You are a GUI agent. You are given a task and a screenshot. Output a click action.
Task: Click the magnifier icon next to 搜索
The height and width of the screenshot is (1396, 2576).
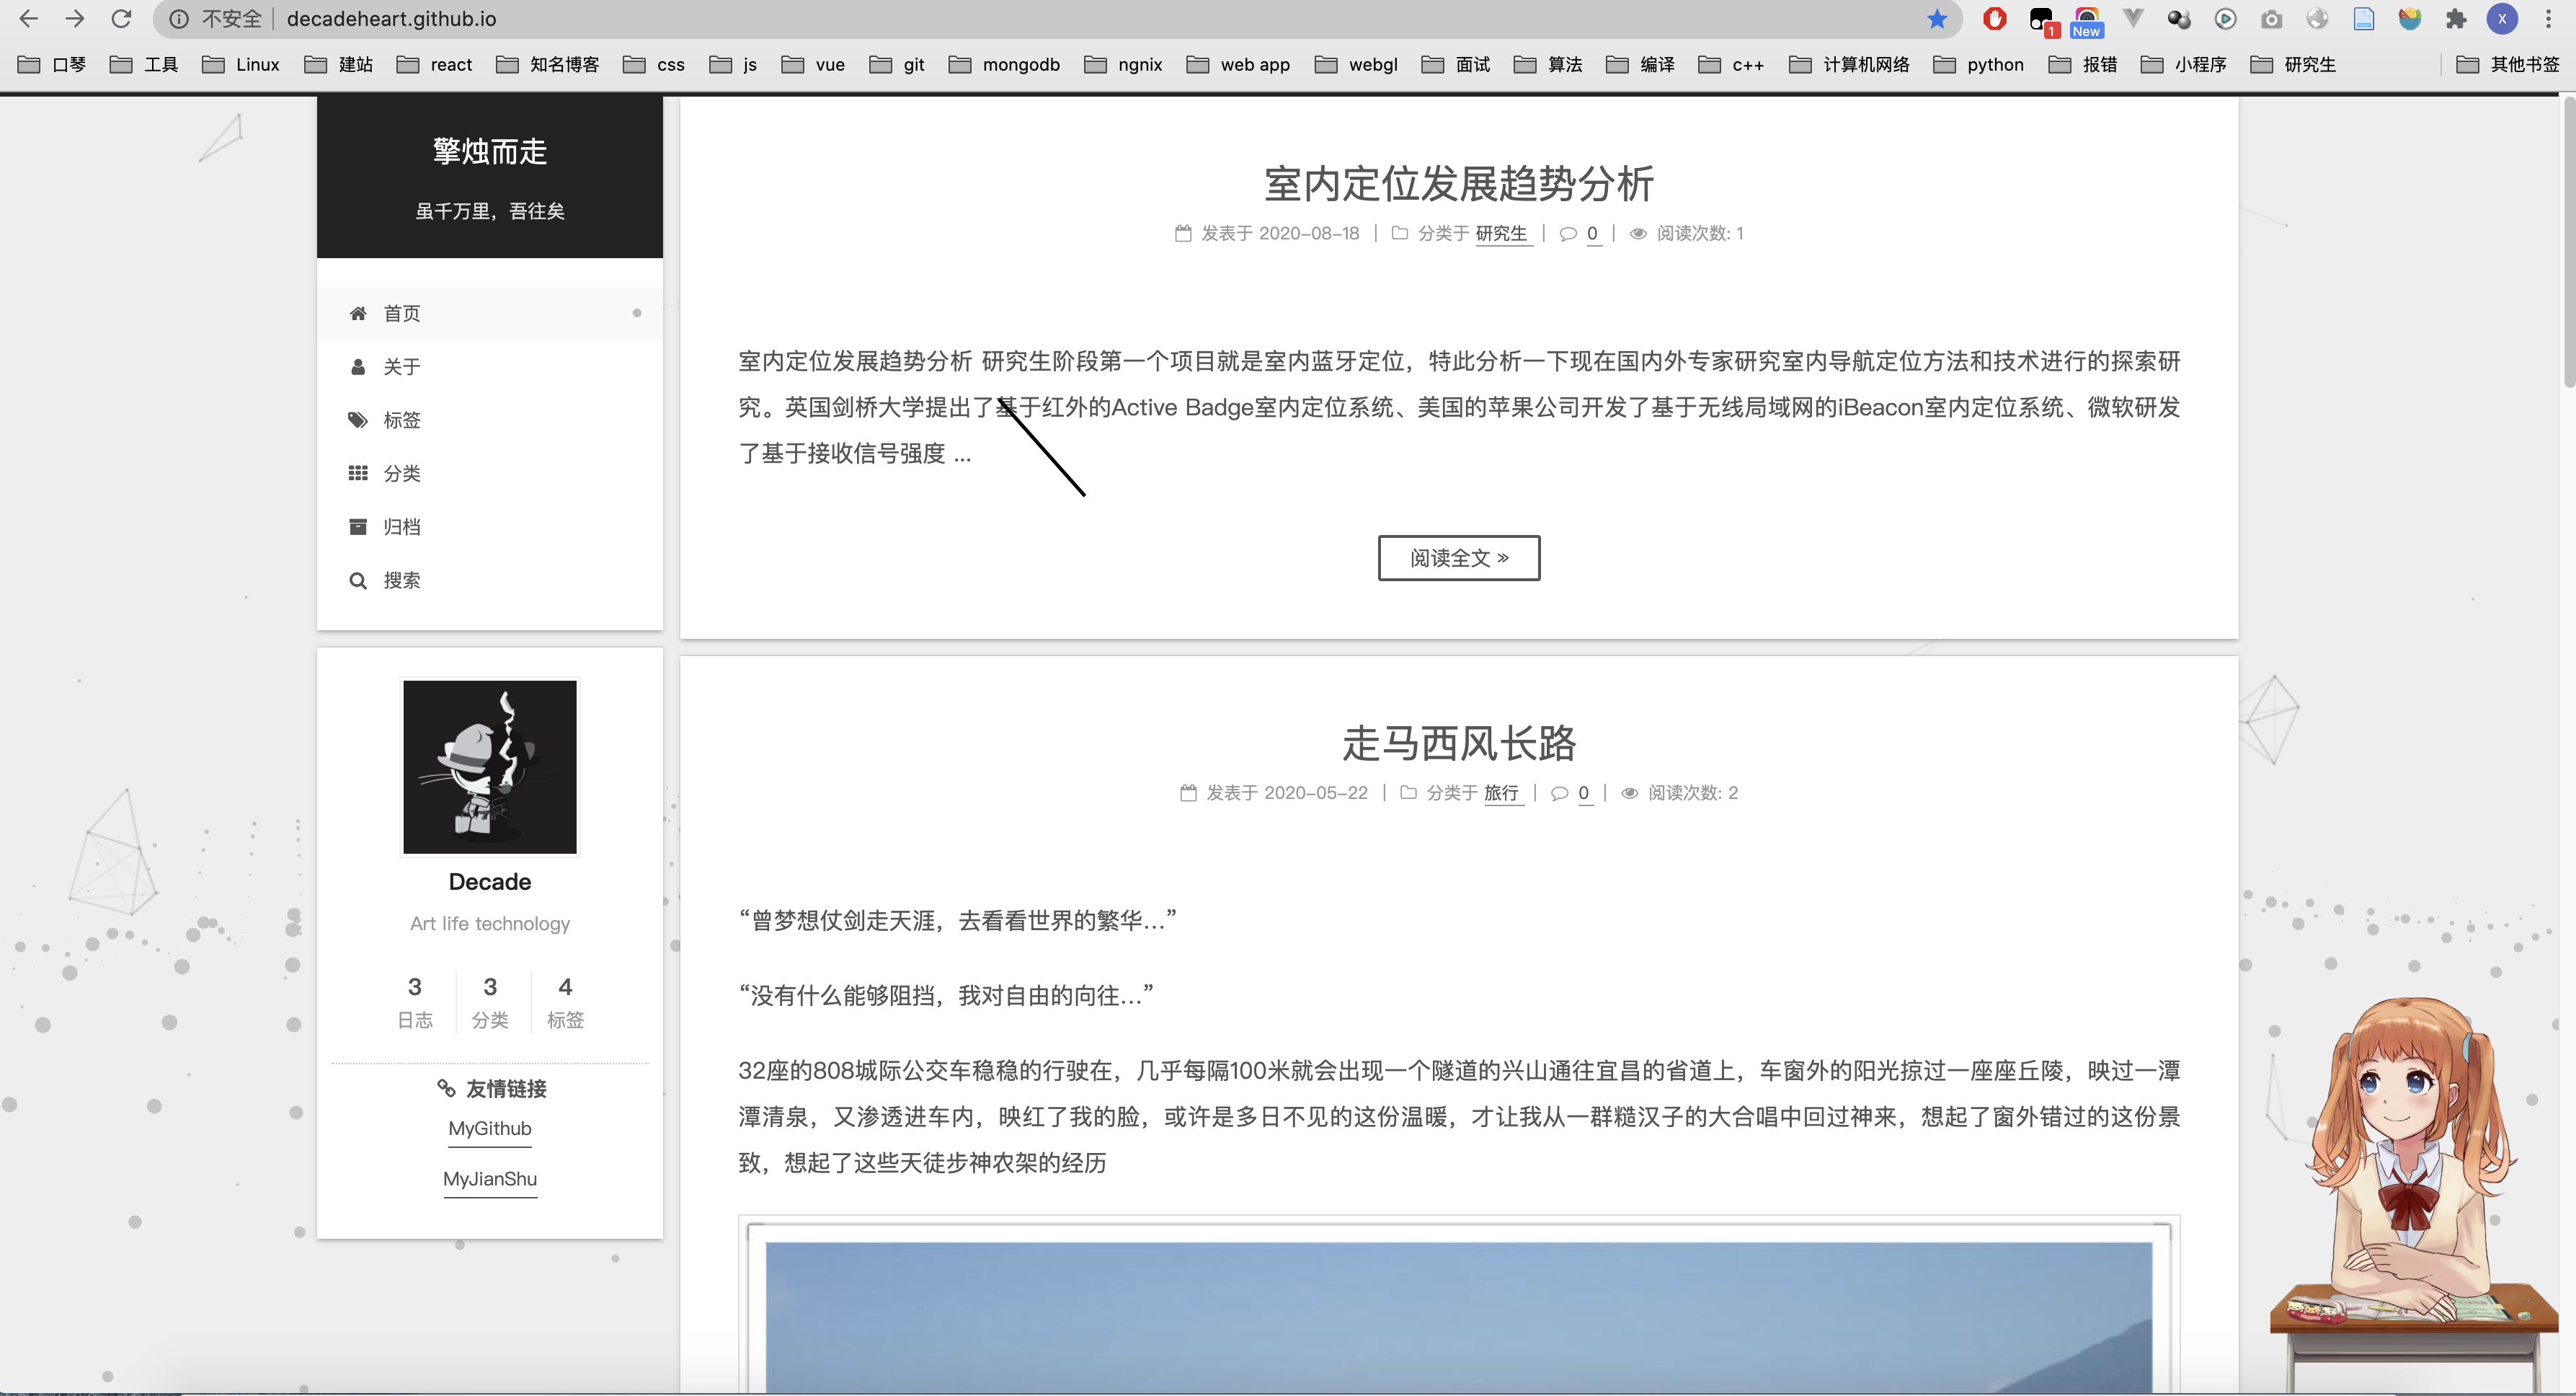click(x=358, y=580)
